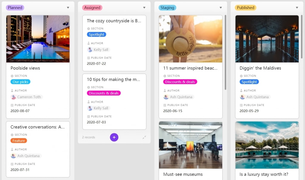Open the luxury stay pool image
The width and height of the screenshot is (305, 180).
tap(267, 145)
